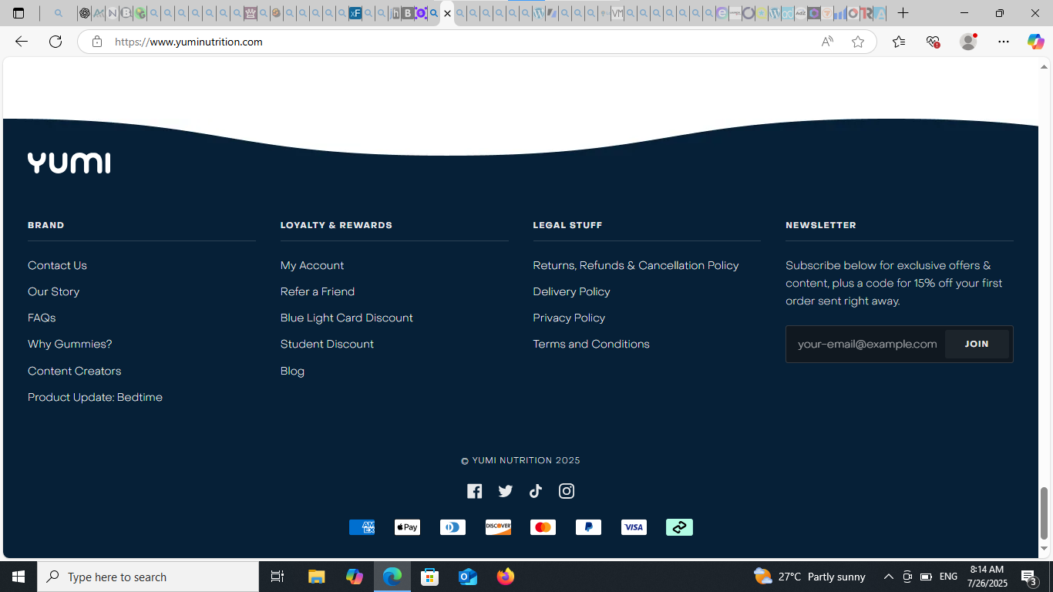Open Outlook from taskbar
This screenshot has height=592, width=1053.
[x=468, y=577]
